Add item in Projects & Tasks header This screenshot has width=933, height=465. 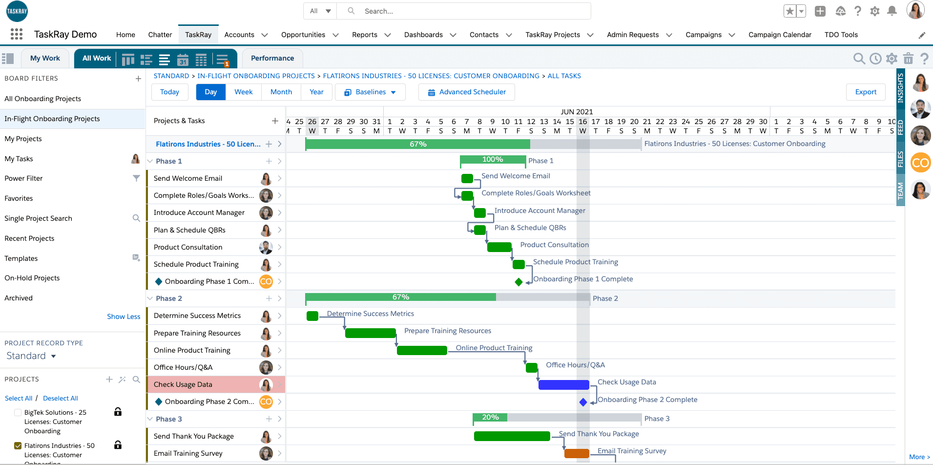coord(275,121)
